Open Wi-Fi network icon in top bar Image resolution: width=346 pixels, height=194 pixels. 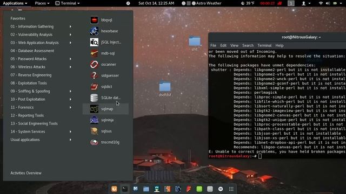click(x=321, y=3)
